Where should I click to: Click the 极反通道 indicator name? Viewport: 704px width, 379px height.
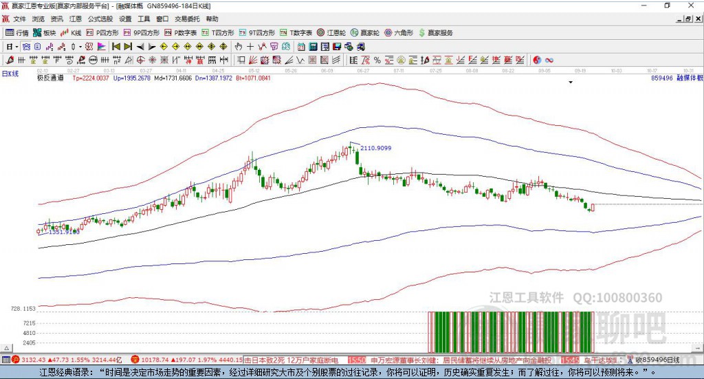coord(50,78)
